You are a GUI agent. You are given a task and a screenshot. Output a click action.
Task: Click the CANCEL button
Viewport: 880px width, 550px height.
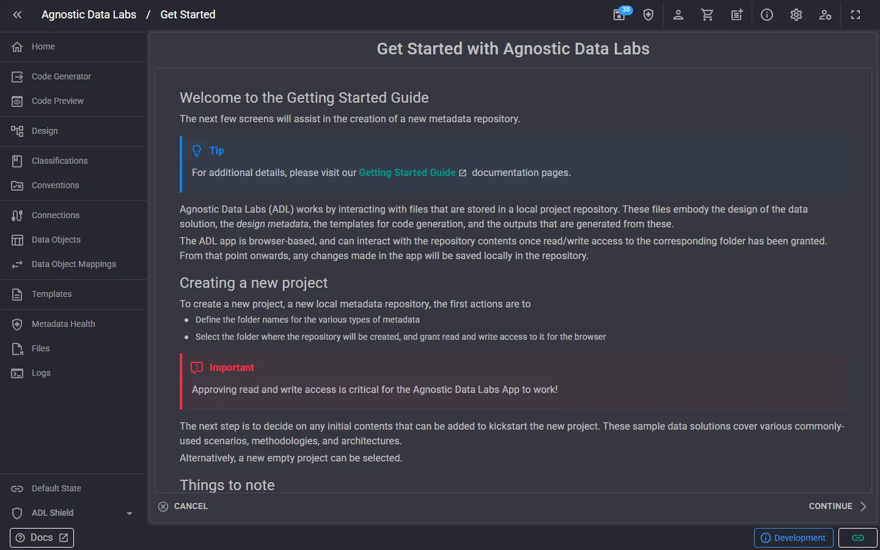(x=183, y=506)
